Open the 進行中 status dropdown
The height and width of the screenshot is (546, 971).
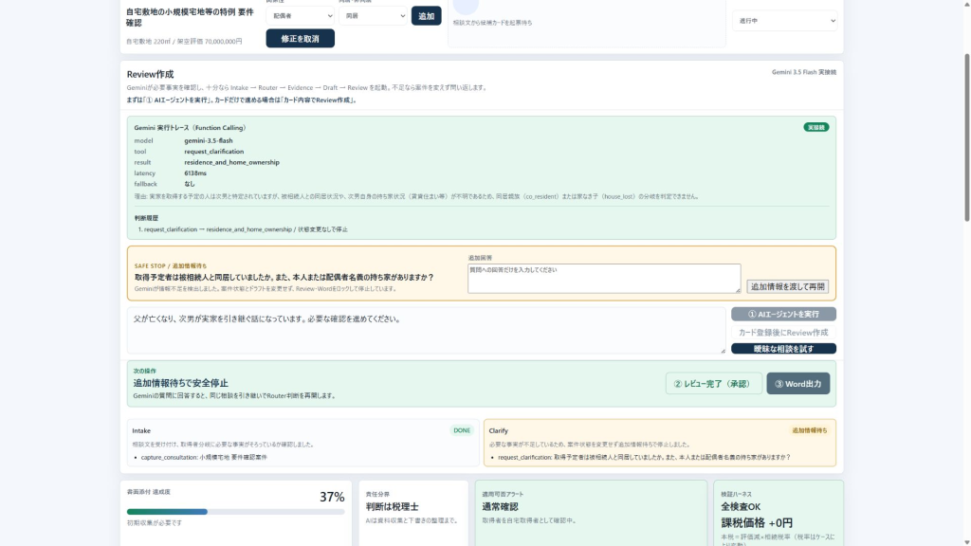784,21
